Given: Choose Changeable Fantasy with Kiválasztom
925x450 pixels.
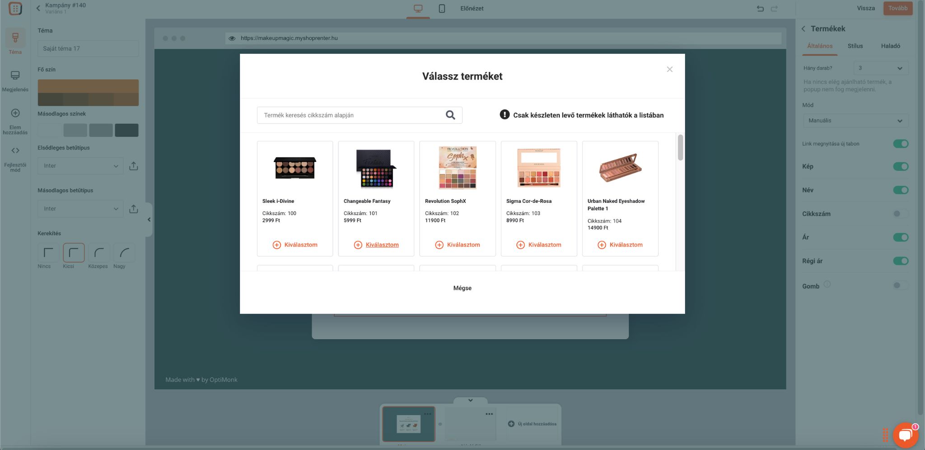Looking at the screenshot, I should click(x=376, y=245).
